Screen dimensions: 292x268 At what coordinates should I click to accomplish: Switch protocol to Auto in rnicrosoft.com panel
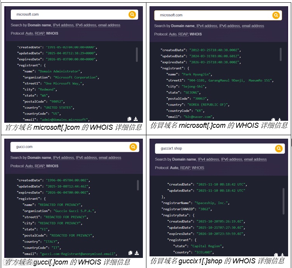coord(173,34)
